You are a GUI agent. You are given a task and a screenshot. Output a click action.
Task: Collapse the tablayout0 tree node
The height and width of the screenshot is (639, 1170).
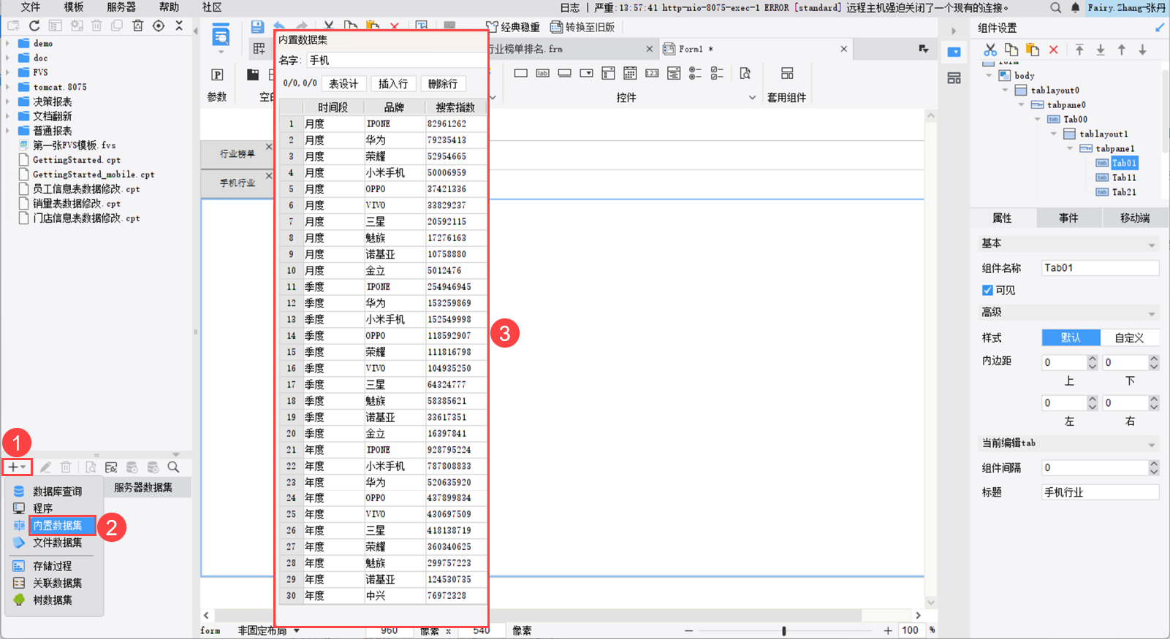point(1006,90)
